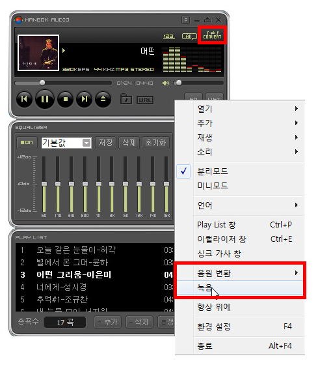Click the eject open-file button
Image resolution: width=318 pixels, height=365 pixels.
tap(103, 99)
